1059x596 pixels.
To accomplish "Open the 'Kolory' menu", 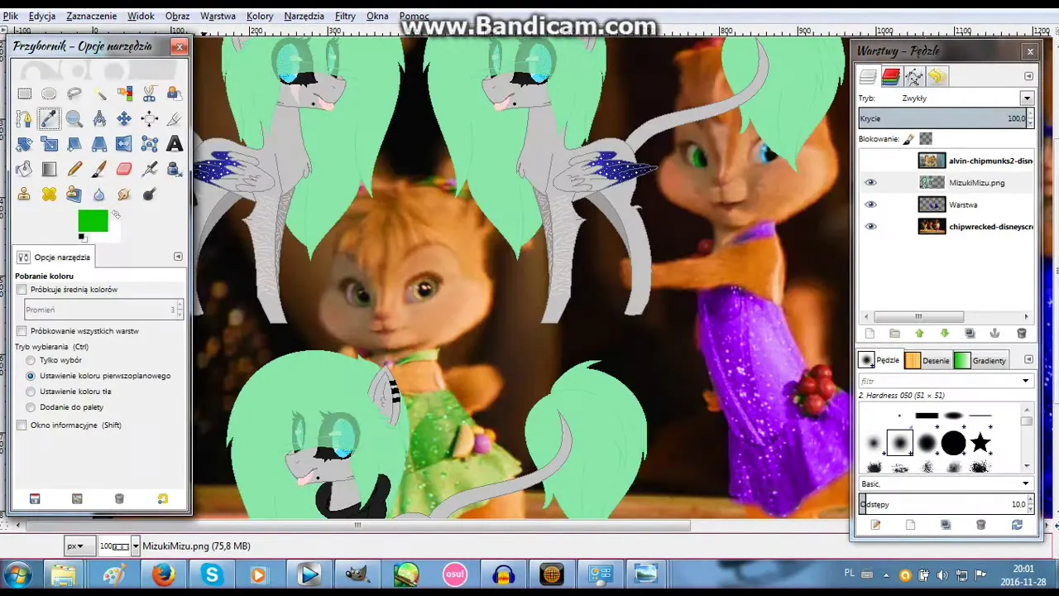I will pos(260,16).
